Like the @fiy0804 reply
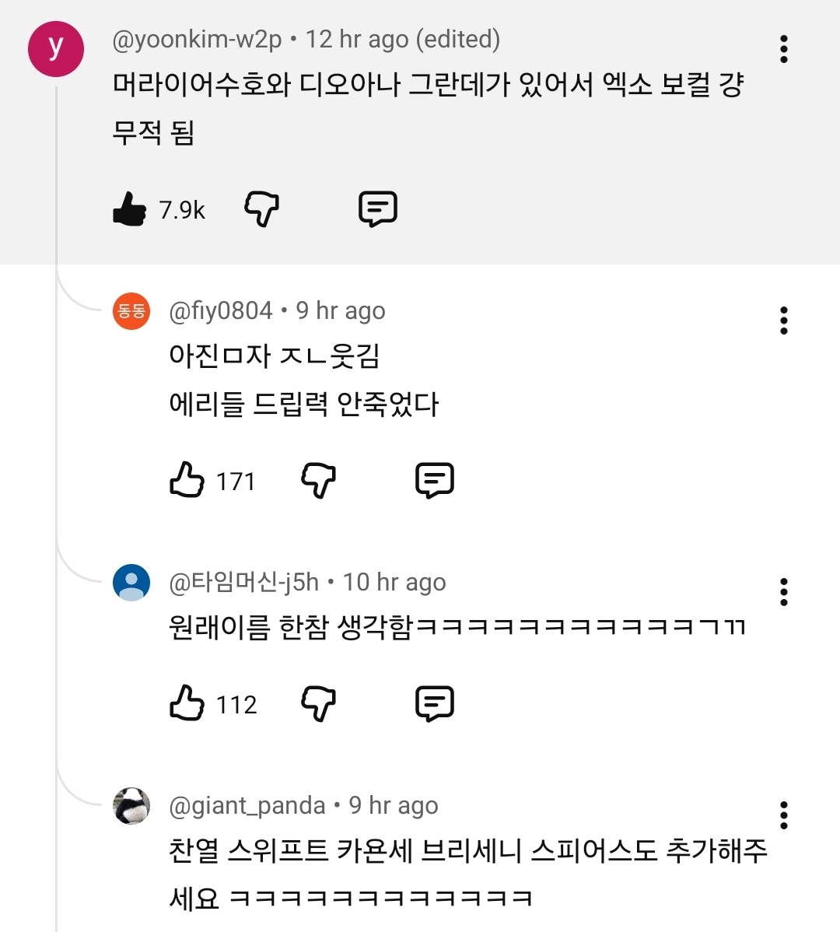Screen dimensions: 840x932 (x=187, y=480)
